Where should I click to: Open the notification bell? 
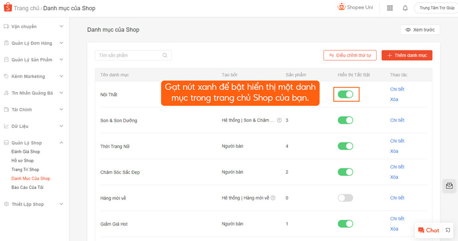click(405, 8)
